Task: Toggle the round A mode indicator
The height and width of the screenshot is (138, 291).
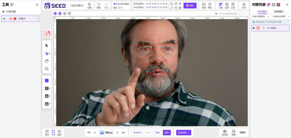Action: 60,14
